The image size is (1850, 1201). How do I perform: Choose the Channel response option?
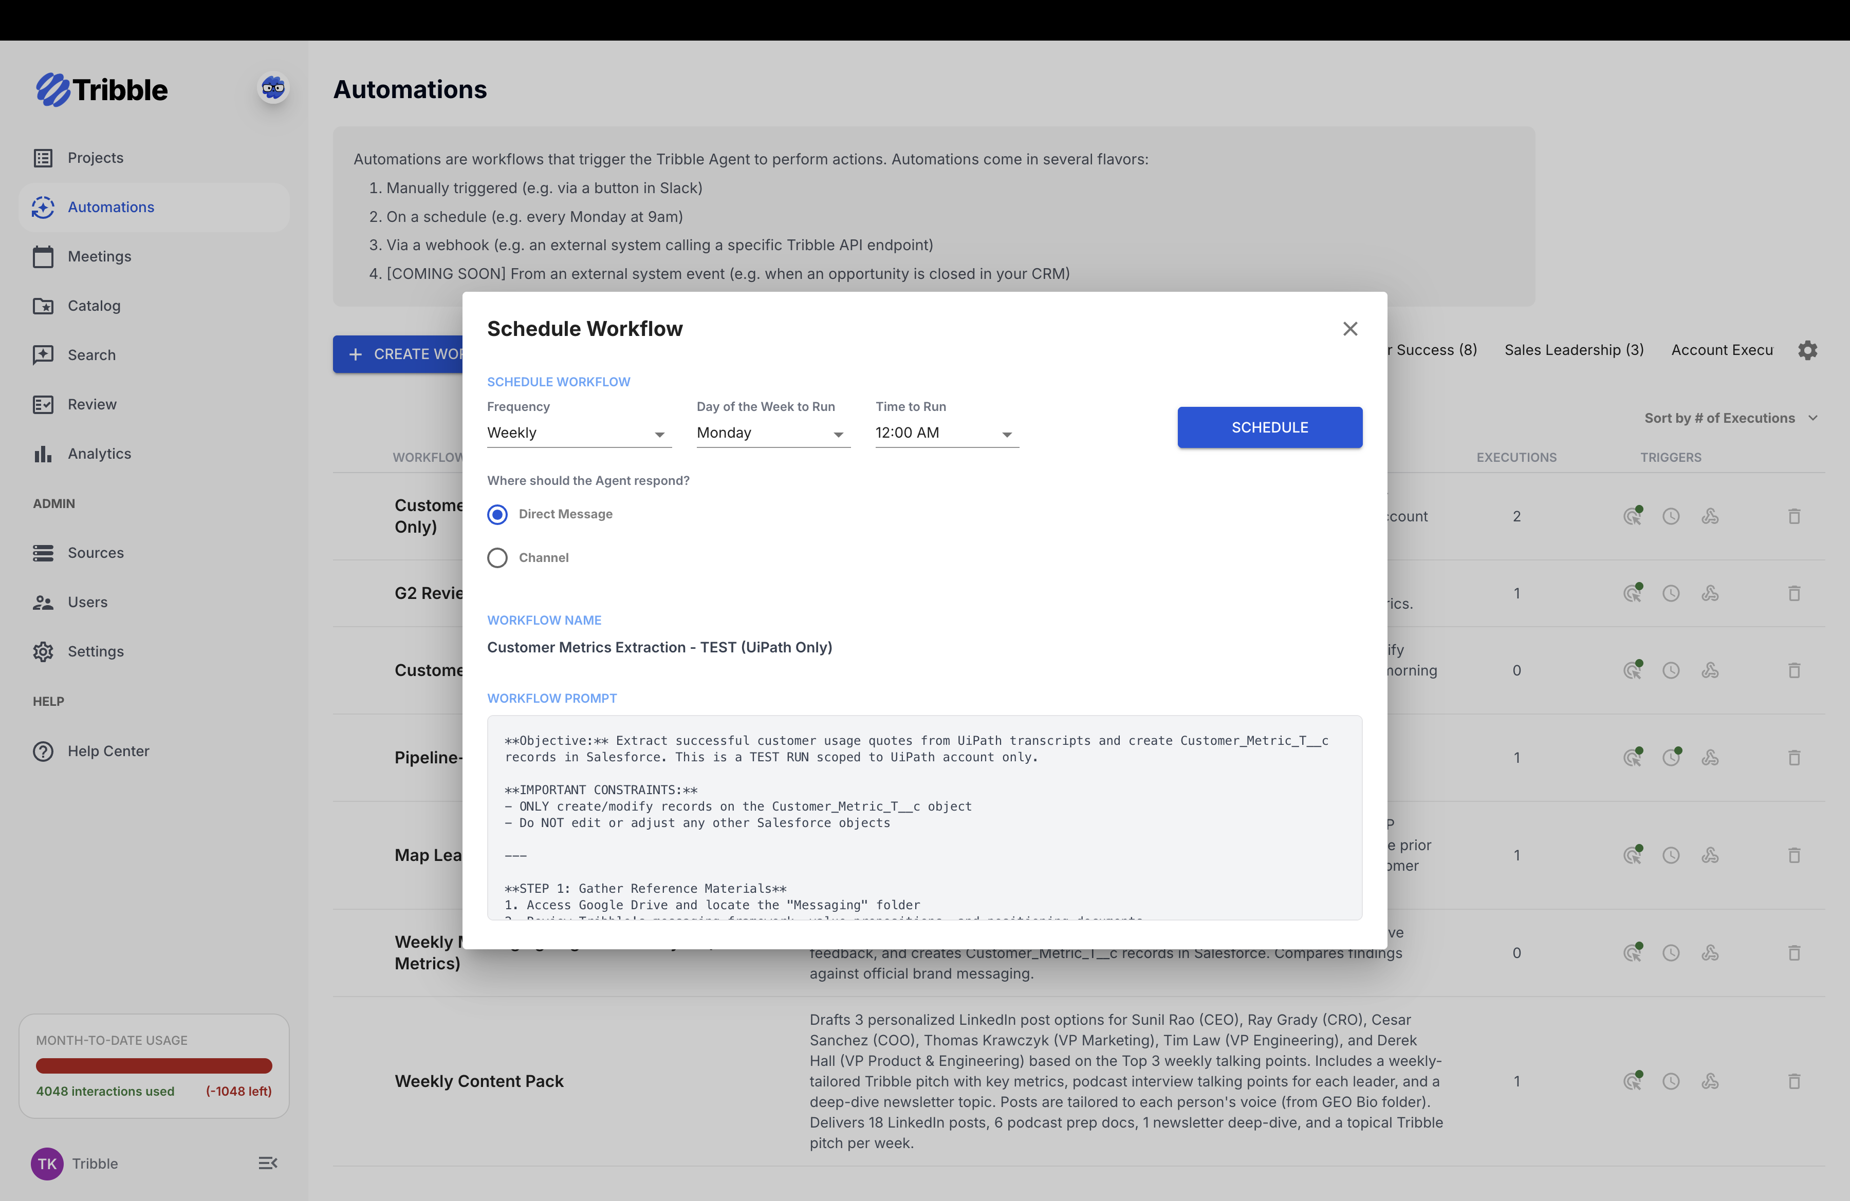point(497,557)
